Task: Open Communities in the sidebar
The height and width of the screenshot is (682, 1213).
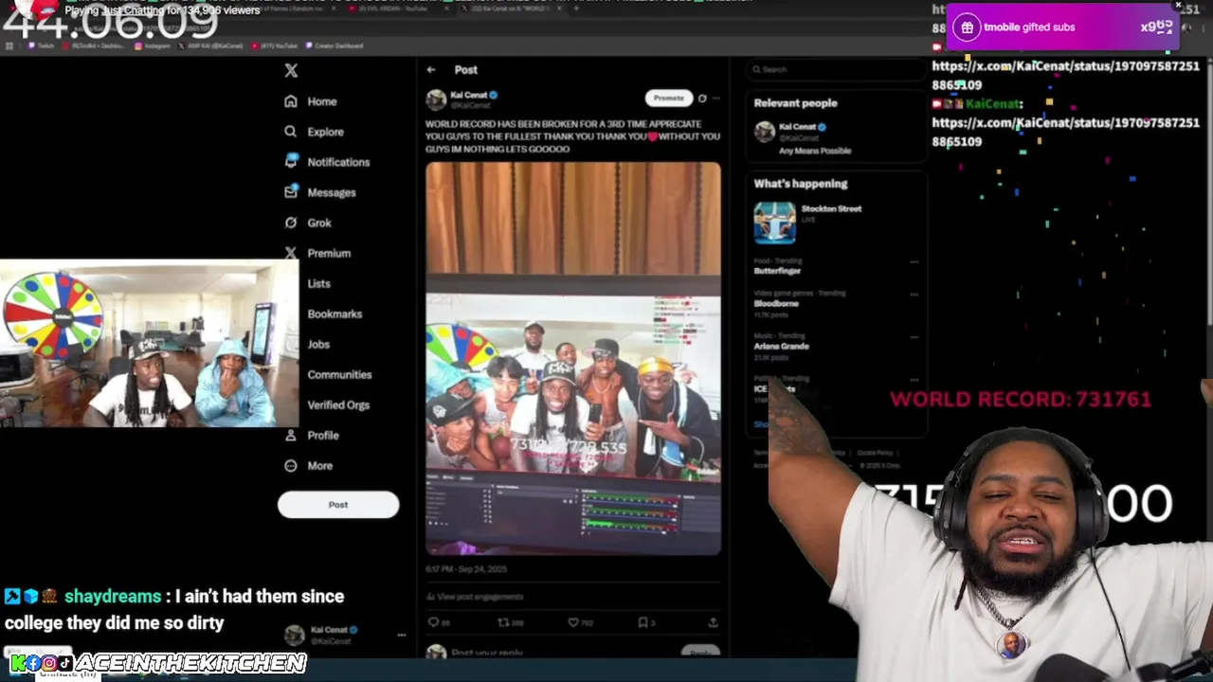Action: click(x=339, y=374)
